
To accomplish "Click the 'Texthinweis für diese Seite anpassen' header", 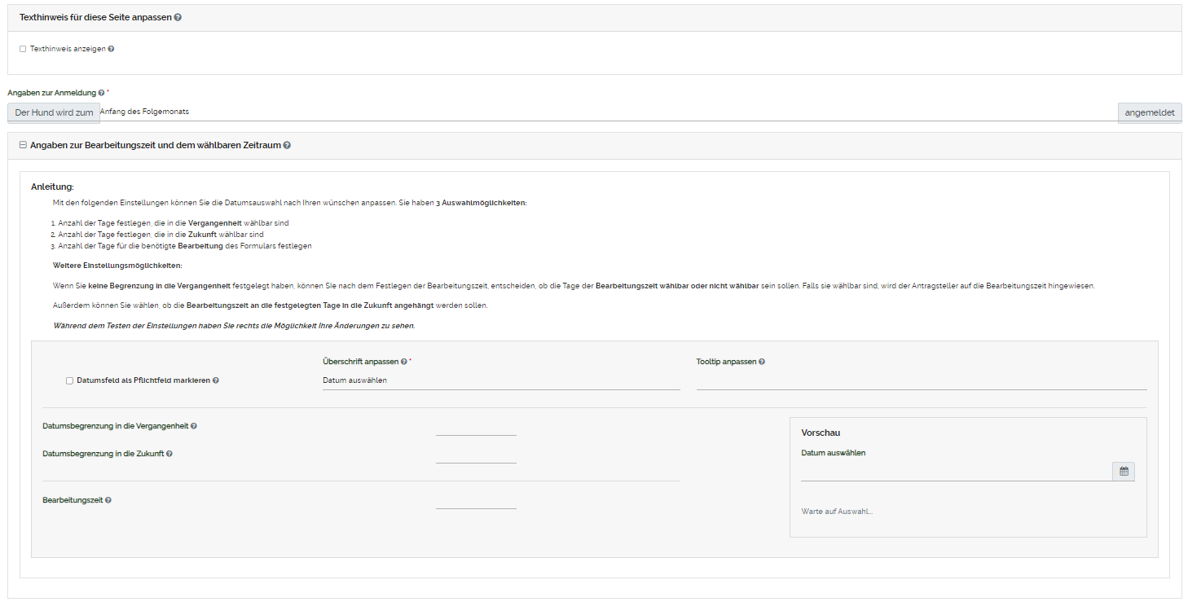I will [x=95, y=18].
